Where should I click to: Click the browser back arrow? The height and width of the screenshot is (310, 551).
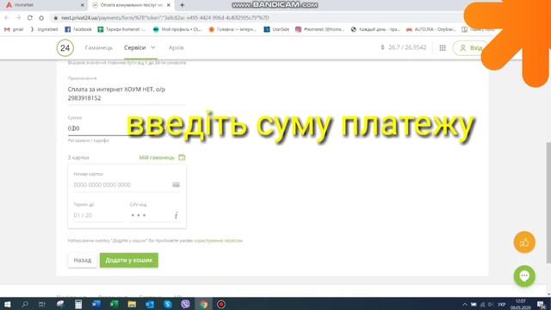pyautogui.click(x=7, y=17)
